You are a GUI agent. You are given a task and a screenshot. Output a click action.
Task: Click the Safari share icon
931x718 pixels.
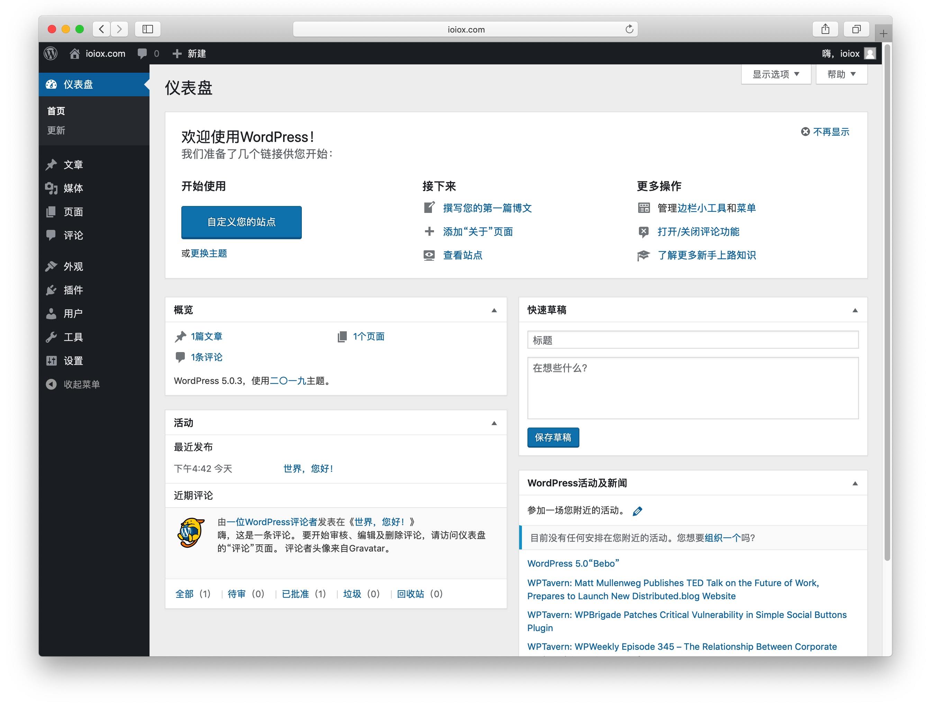click(x=825, y=29)
